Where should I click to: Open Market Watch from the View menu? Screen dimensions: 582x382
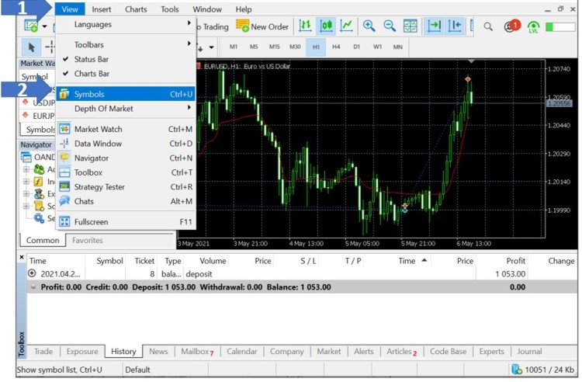tap(98, 129)
